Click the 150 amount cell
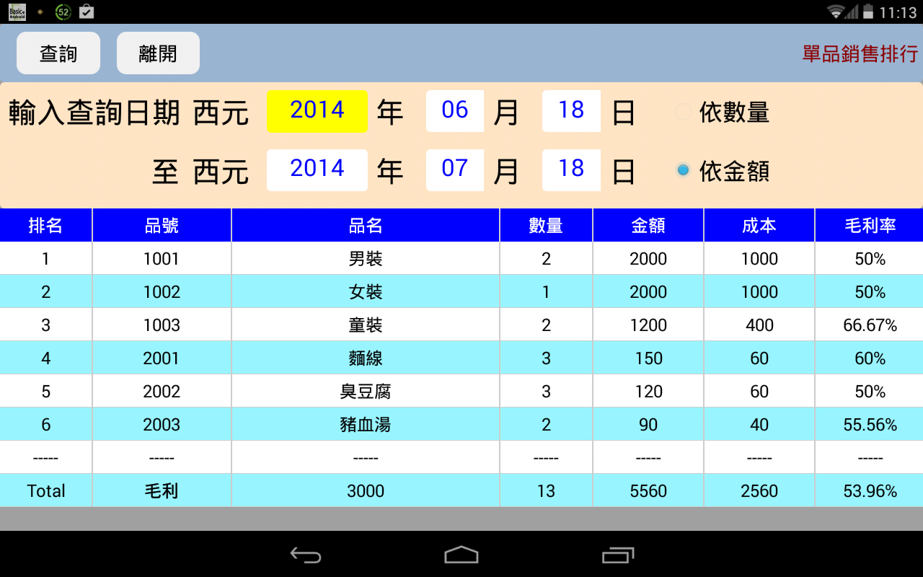The height and width of the screenshot is (577, 923). (648, 358)
